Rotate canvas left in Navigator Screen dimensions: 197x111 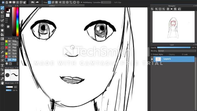click(168, 9)
